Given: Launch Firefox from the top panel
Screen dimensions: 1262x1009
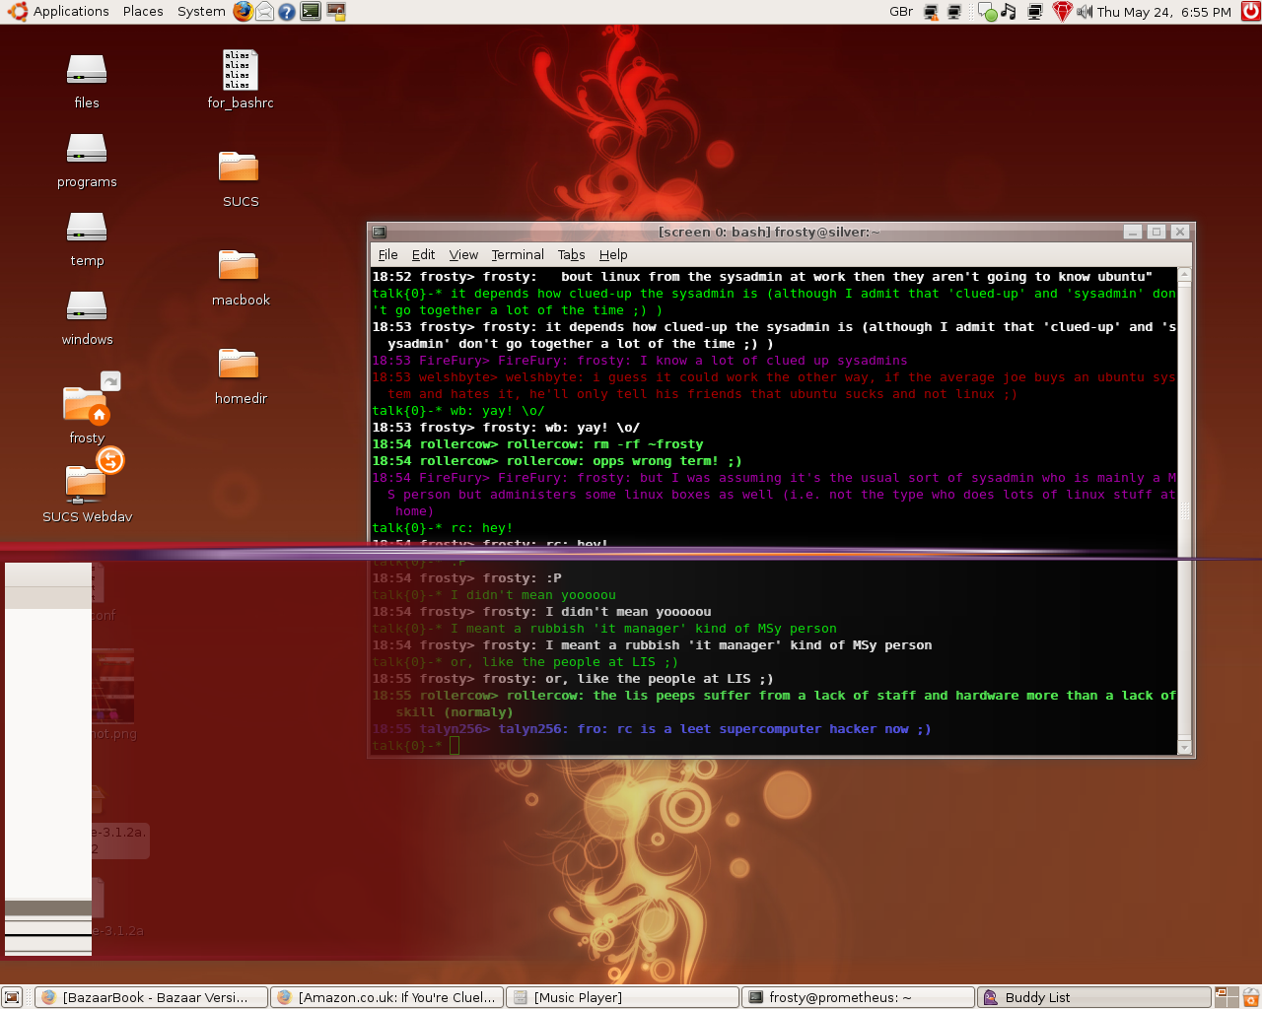Looking at the screenshot, I should click(x=243, y=12).
